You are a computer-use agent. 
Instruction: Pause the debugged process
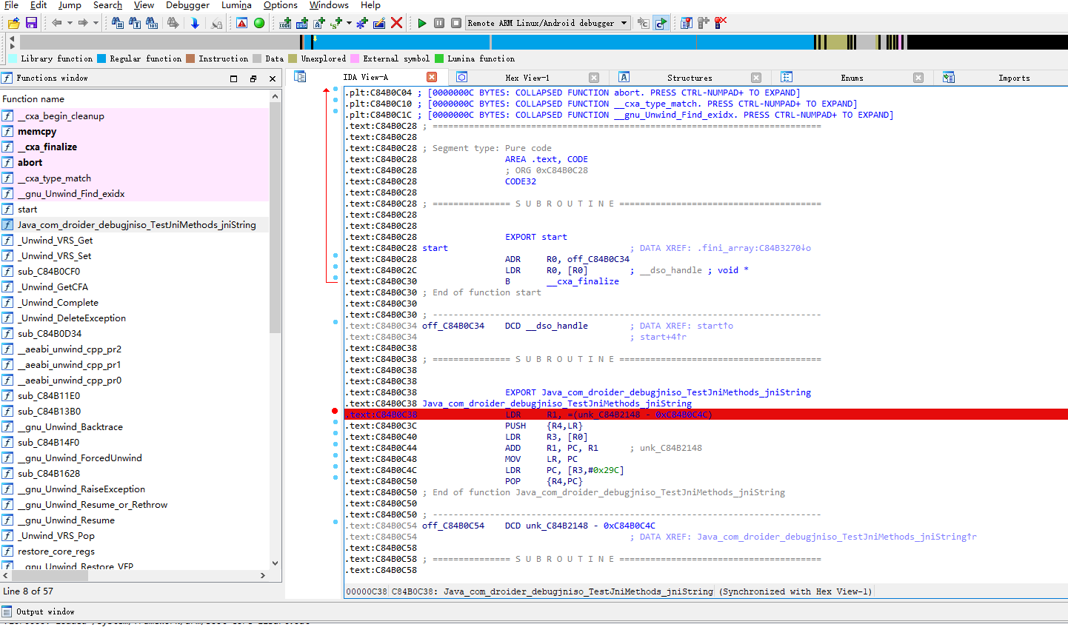click(439, 23)
